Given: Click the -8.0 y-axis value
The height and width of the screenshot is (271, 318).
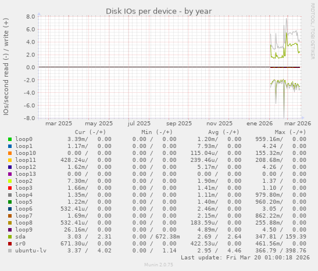Looking at the screenshot, I should tap(30, 118).
